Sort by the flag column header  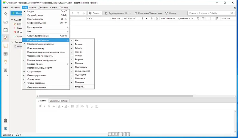tap(217, 18)
